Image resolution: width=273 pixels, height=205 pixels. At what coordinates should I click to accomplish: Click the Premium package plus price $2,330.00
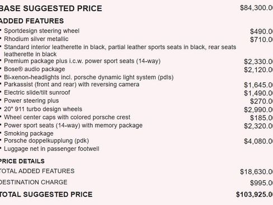258,62
